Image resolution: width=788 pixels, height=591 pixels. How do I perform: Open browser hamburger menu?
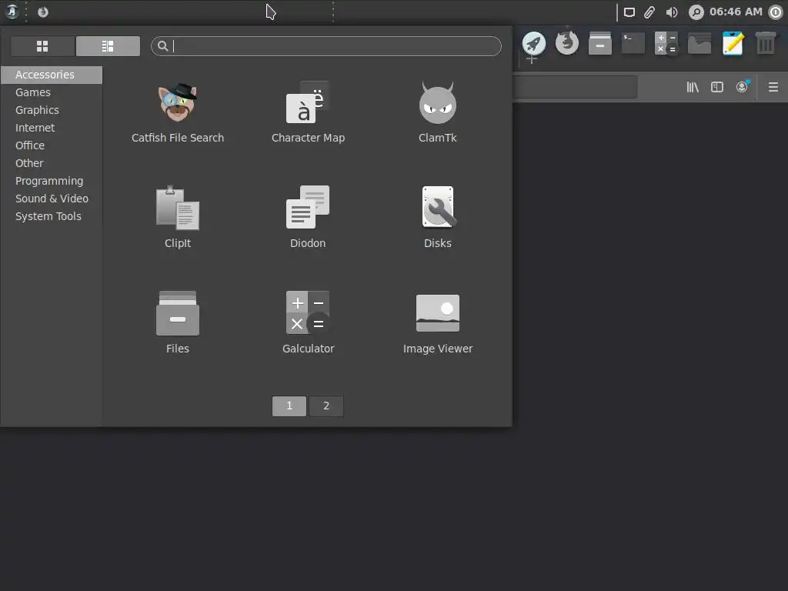coord(773,88)
